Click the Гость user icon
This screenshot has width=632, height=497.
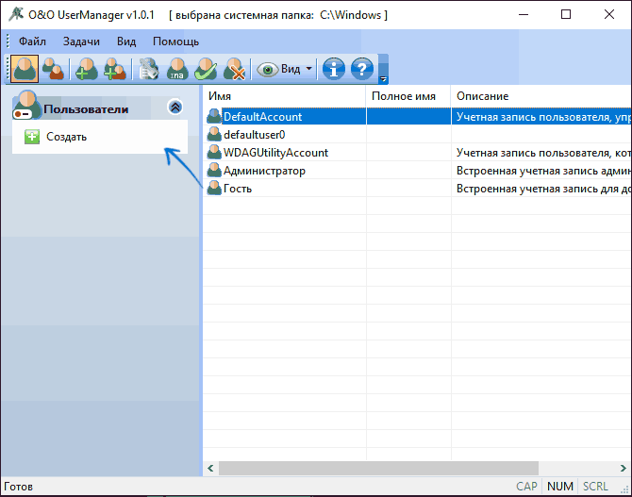[214, 189]
